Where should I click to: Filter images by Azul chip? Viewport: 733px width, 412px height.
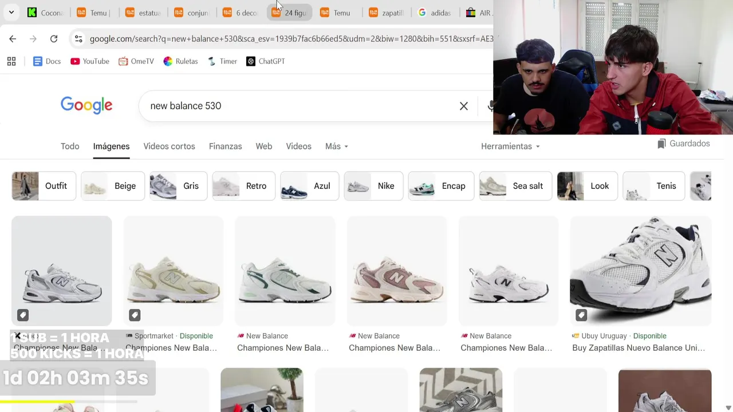click(x=309, y=186)
